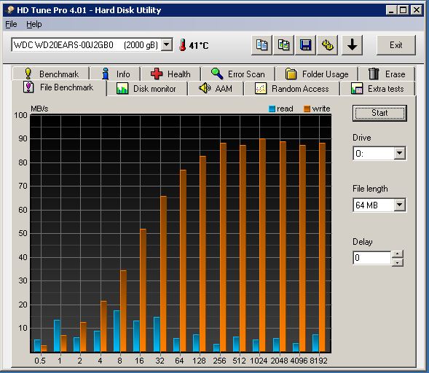Viewport: 429px width, 373px height.
Task: Maximize the HD Tune Pro window
Action: (x=403, y=10)
